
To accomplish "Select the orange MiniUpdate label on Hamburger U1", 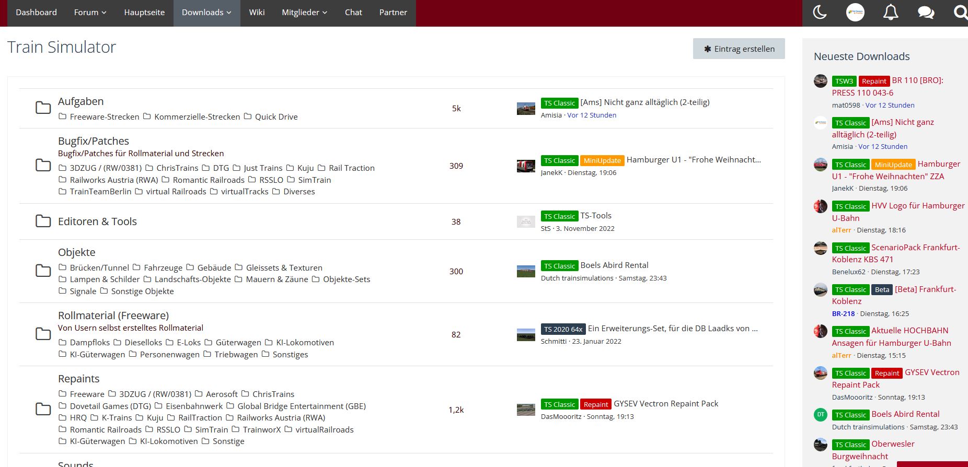I will click(x=602, y=160).
